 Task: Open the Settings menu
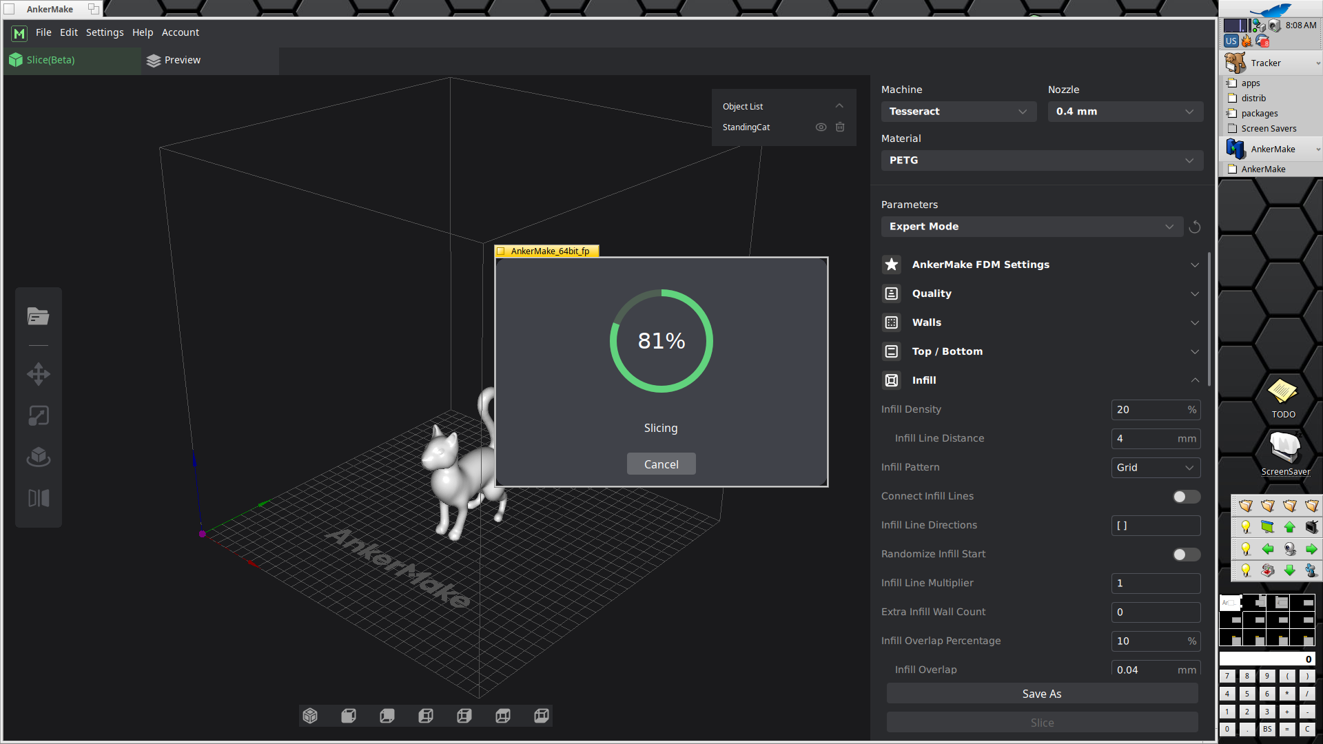(x=105, y=32)
